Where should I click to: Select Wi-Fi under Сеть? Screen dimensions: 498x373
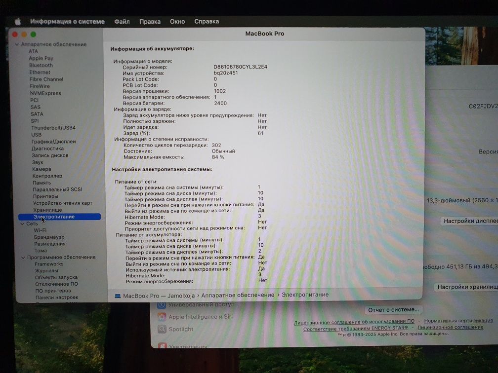(x=40, y=230)
